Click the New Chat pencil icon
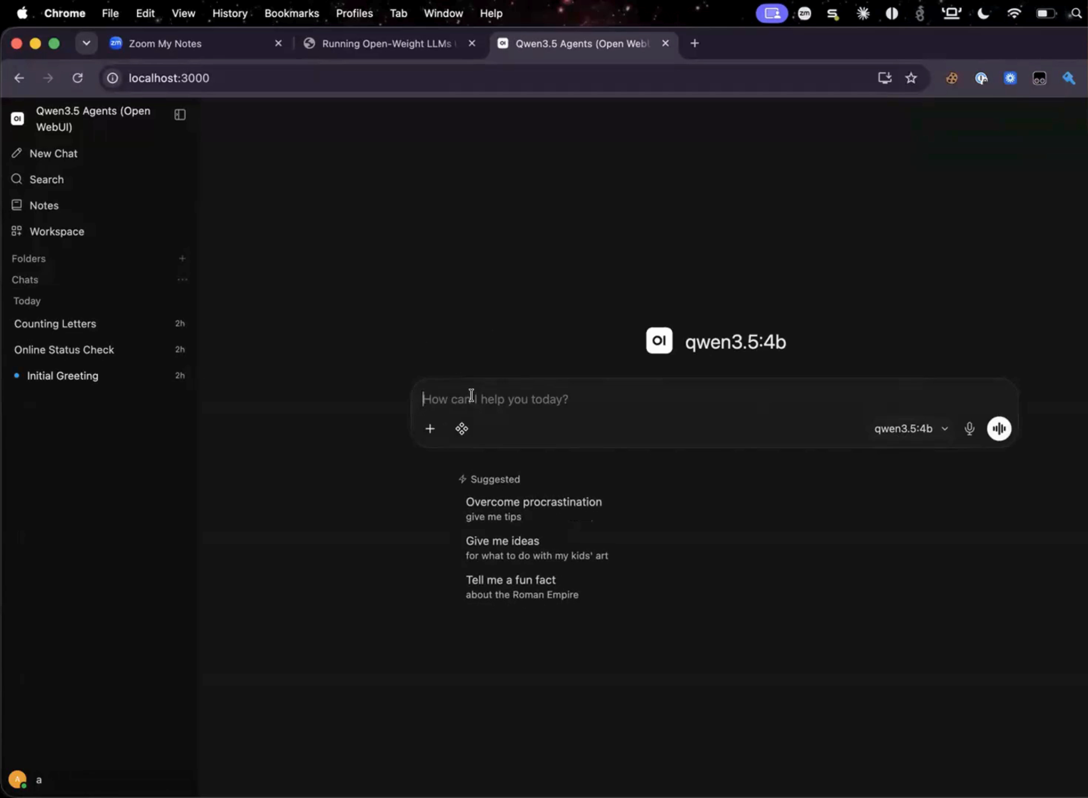Viewport: 1088px width, 798px height. point(17,153)
